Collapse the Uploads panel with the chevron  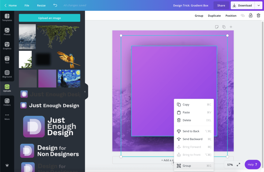[85, 91]
